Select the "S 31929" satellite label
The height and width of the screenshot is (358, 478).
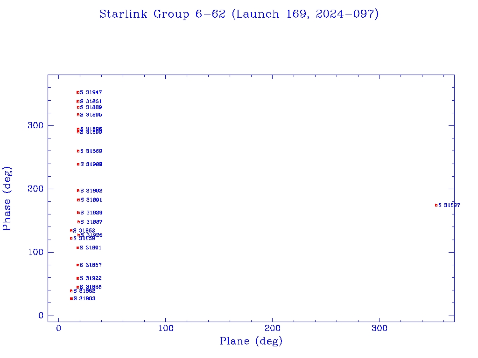point(91,213)
